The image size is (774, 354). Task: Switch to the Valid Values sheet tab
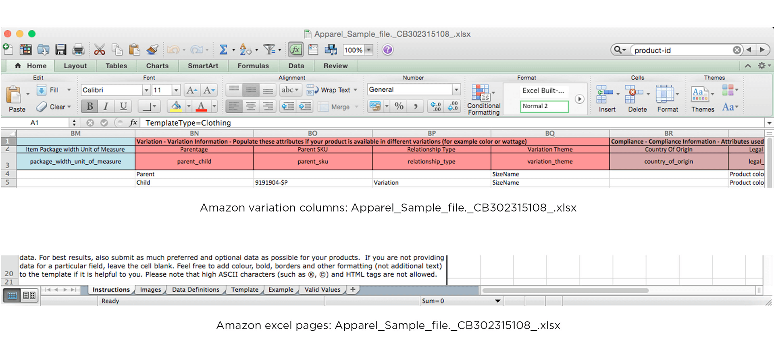click(x=322, y=290)
